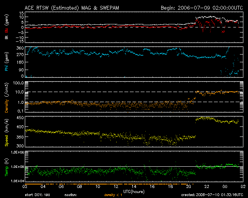Click the start DOY: 190 text
Image resolution: width=248 pixels, height=198 pixels.
(x=37, y=195)
